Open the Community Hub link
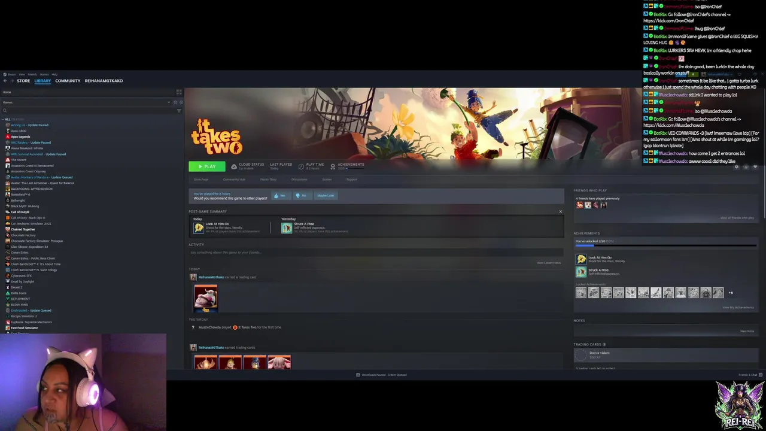The width and height of the screenshot is (766, 431). click(234, 180)
